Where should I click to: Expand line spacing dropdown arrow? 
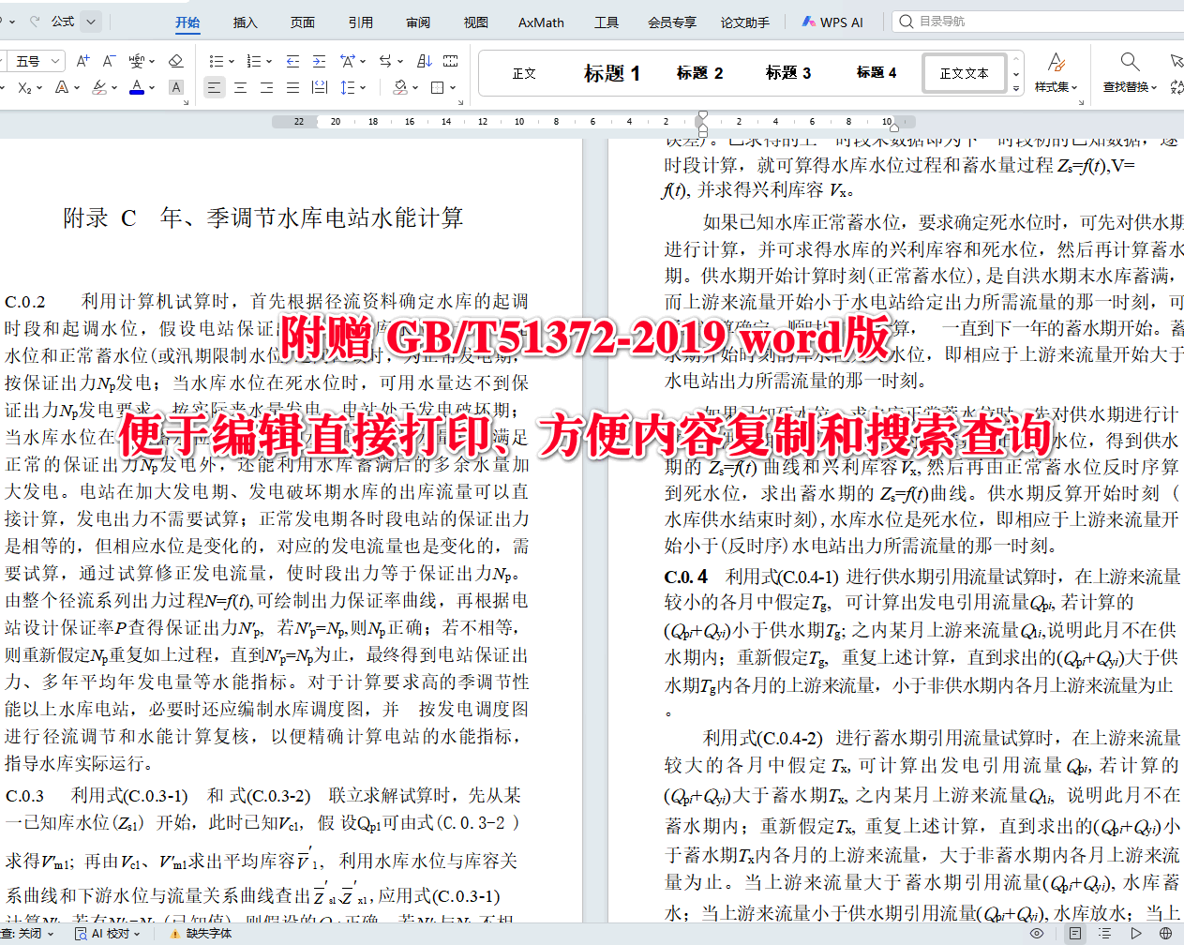362,87
